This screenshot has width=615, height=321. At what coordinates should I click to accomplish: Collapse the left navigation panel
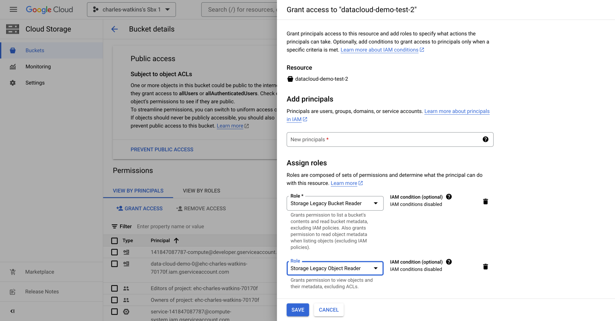coord(12,311)
